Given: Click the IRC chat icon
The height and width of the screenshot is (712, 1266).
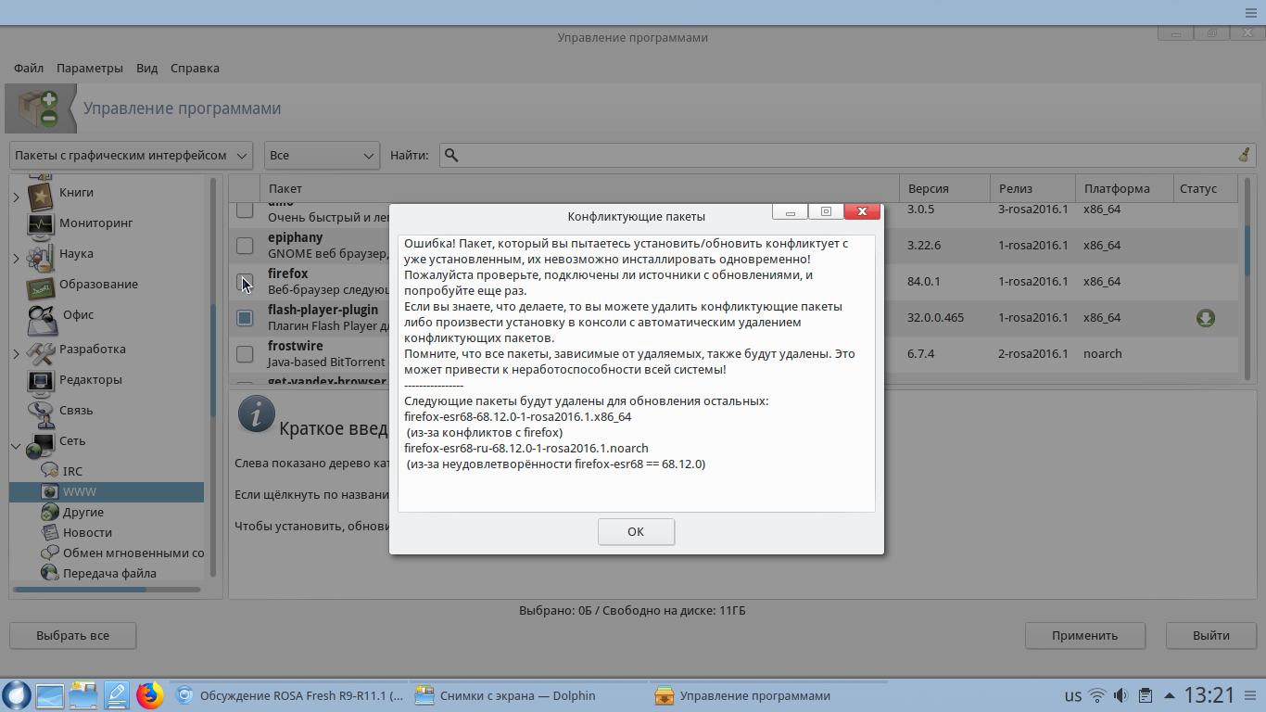Looking at the screenshot, I should [50, 471].
